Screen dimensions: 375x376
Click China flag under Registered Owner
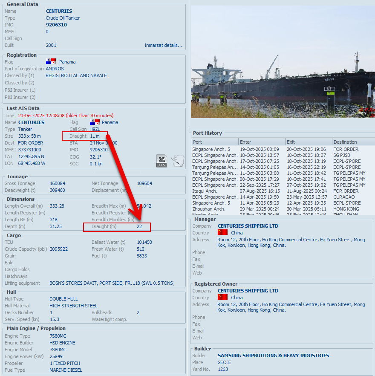tap(222, 297)
